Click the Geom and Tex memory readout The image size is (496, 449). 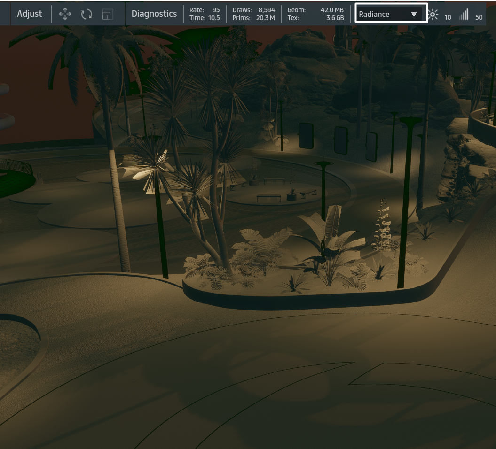pos(315,14)
